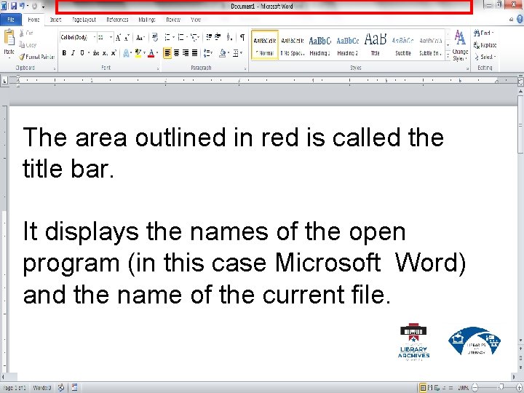524x393 pixels.
Task: Toggle Bold formatting
Action: 64,53
